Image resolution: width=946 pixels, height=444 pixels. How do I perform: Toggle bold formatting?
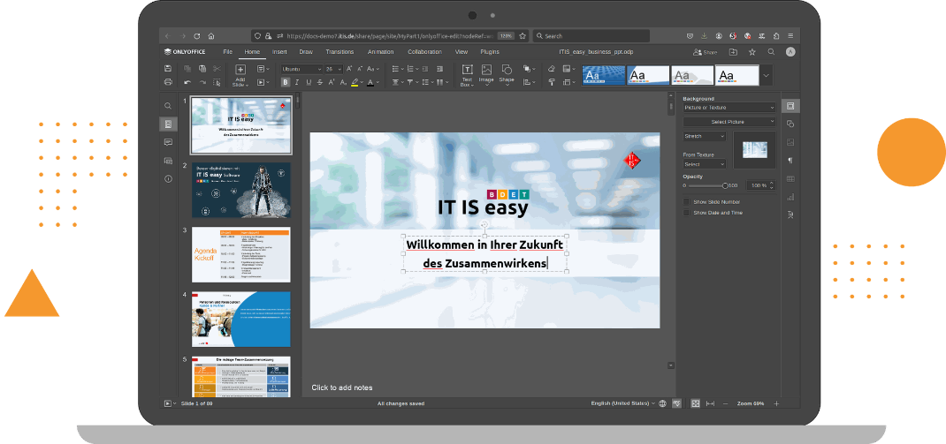point(286,83)
